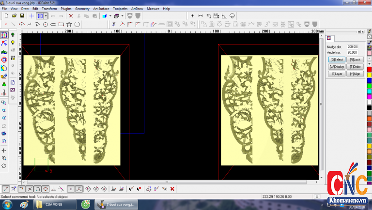Expand dropdown next to 3D cube icon
This screenshot has height=210, width=372.
coord(110,16)
